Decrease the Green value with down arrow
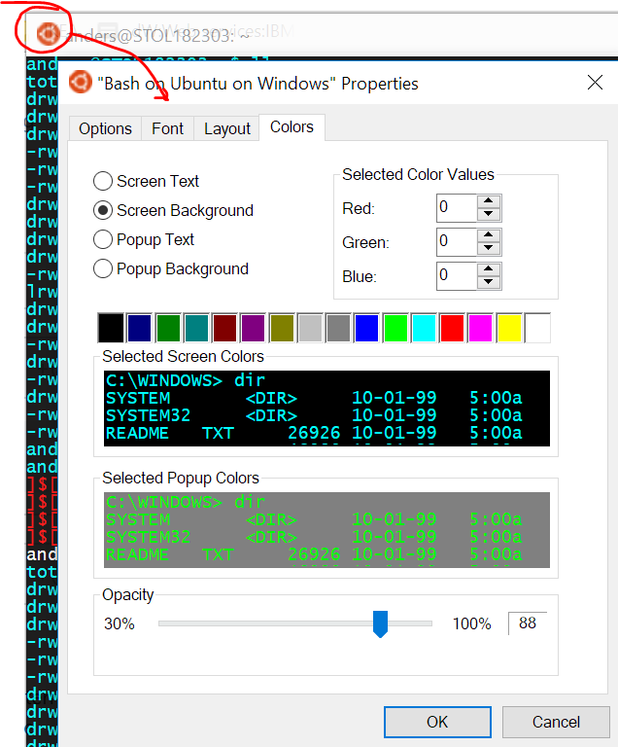Screen dimensions: 618x747 click(488, 248)
